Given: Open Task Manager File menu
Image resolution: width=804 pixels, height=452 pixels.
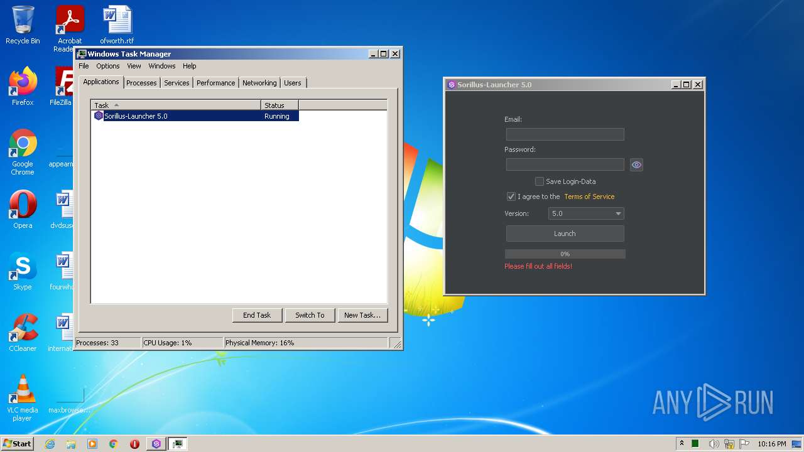Looking at the screenshot, I should (84, 66).
